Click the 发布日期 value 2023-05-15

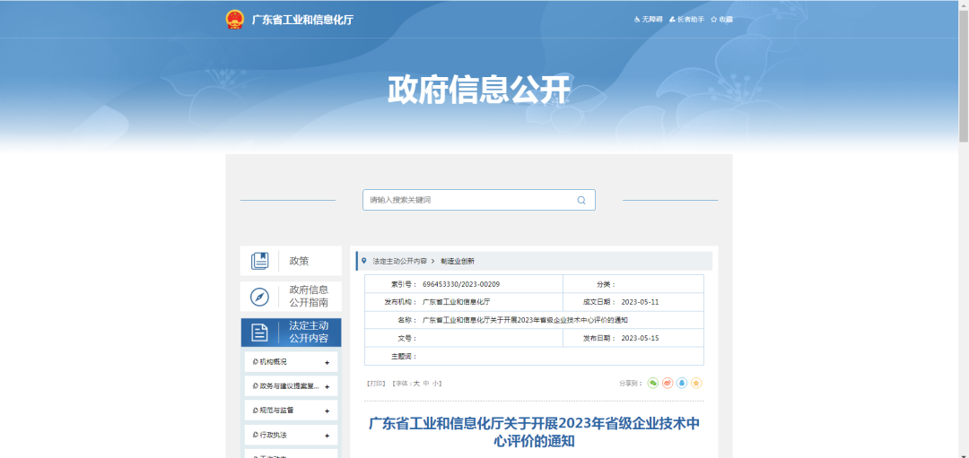pos(641,338)
